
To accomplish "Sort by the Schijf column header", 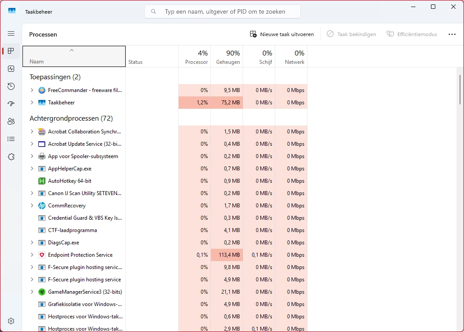I will pos(259,56).
